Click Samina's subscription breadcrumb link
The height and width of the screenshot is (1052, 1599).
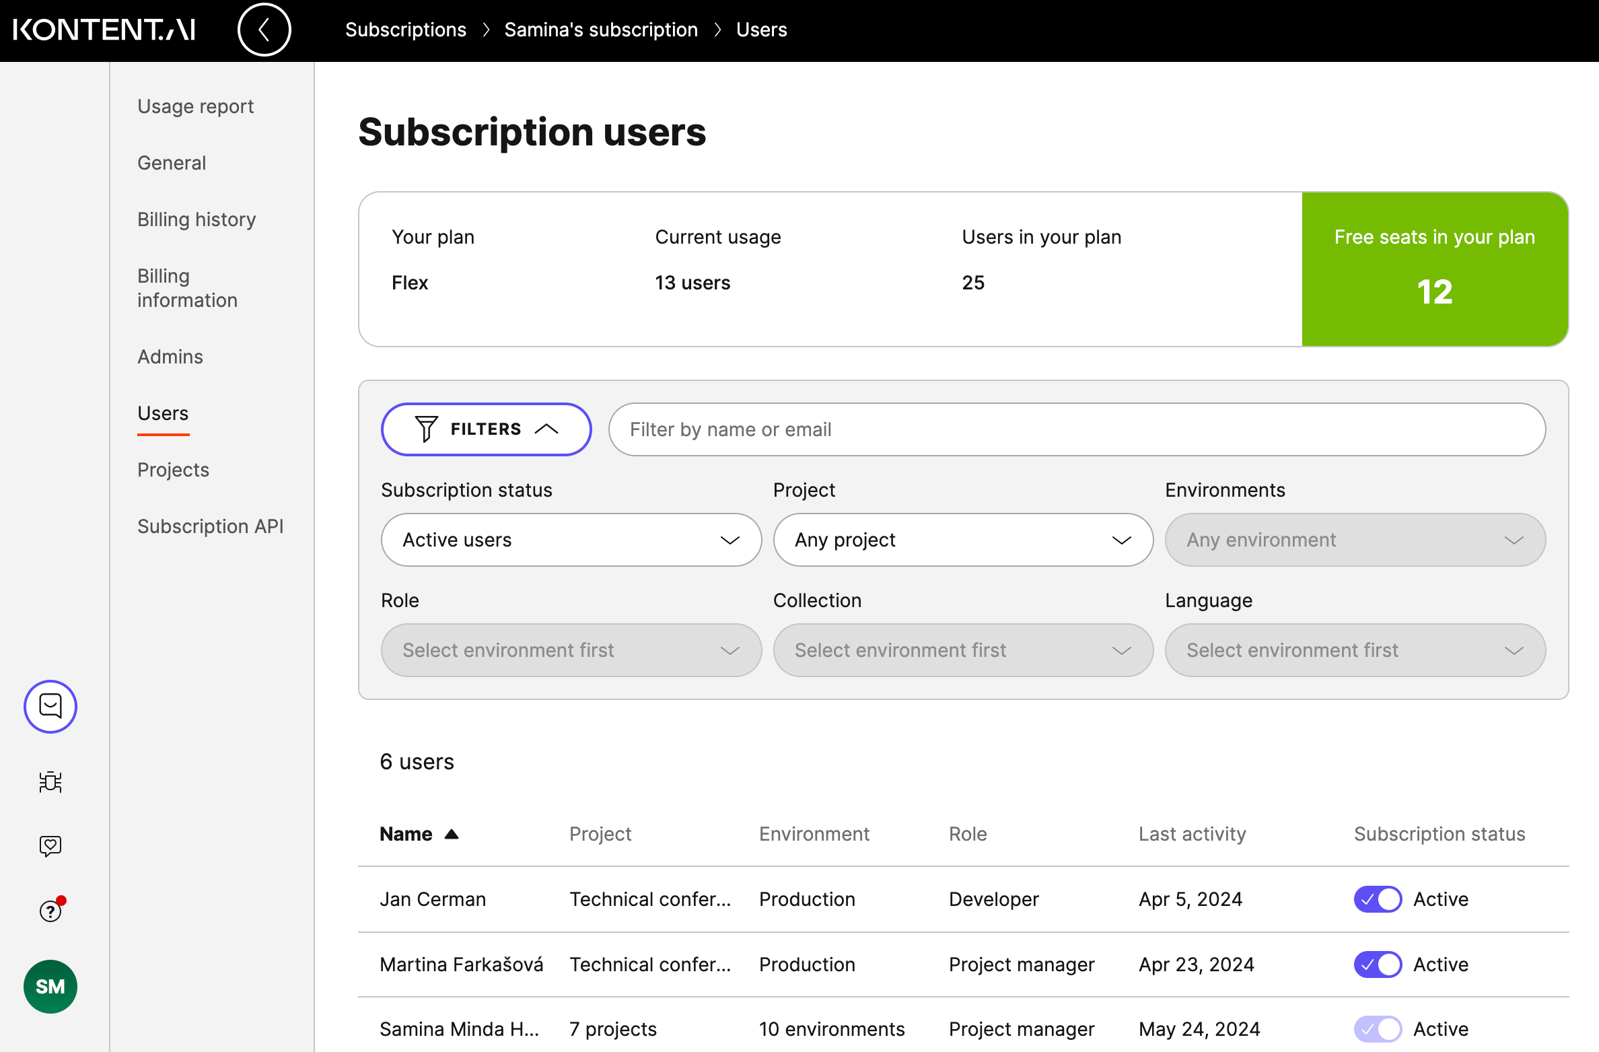click(x=600, y=30)
